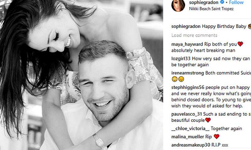Visit lozgirl33's profile

pos(181,59)
